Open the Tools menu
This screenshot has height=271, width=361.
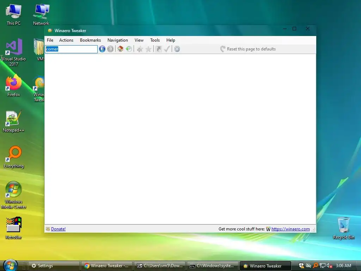[x=155, y=40]
